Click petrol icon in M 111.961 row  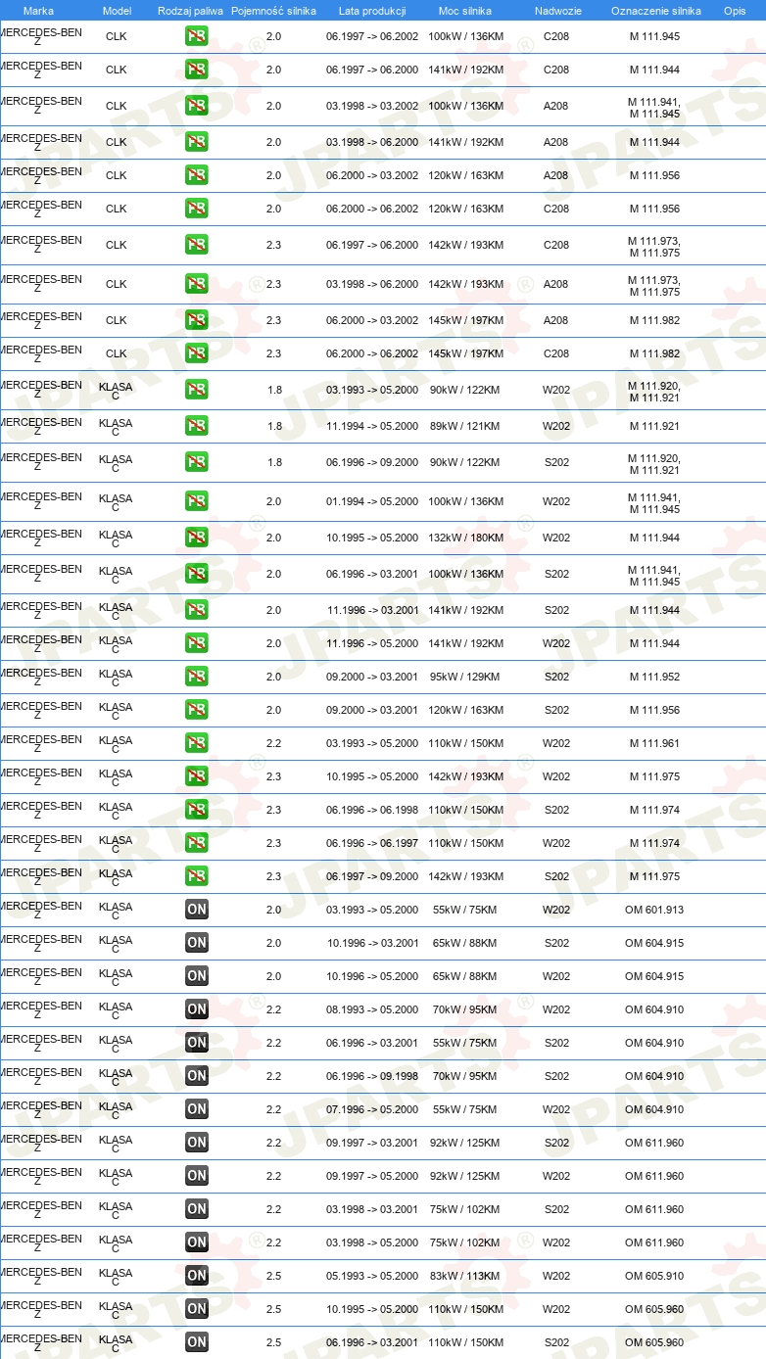197,743
